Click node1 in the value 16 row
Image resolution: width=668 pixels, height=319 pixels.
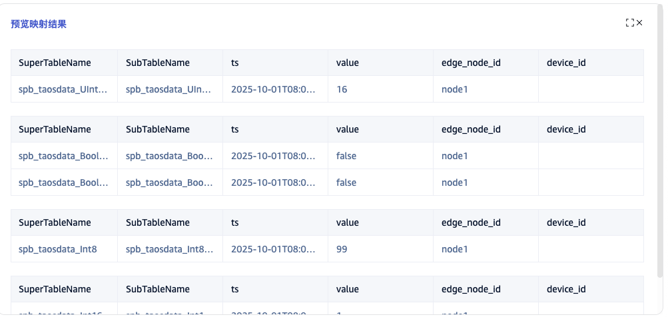(455, 89)
